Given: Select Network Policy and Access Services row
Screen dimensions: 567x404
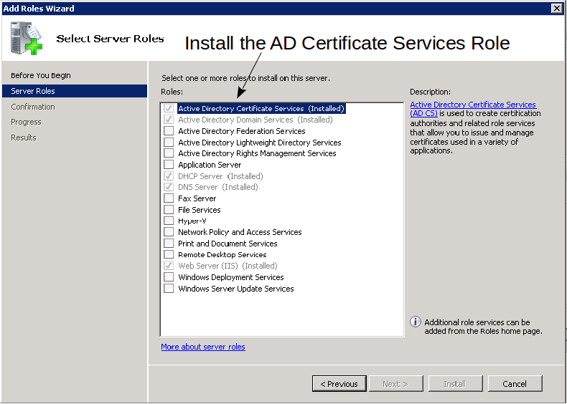Looking at the screenshot, I should click(240, 232).
